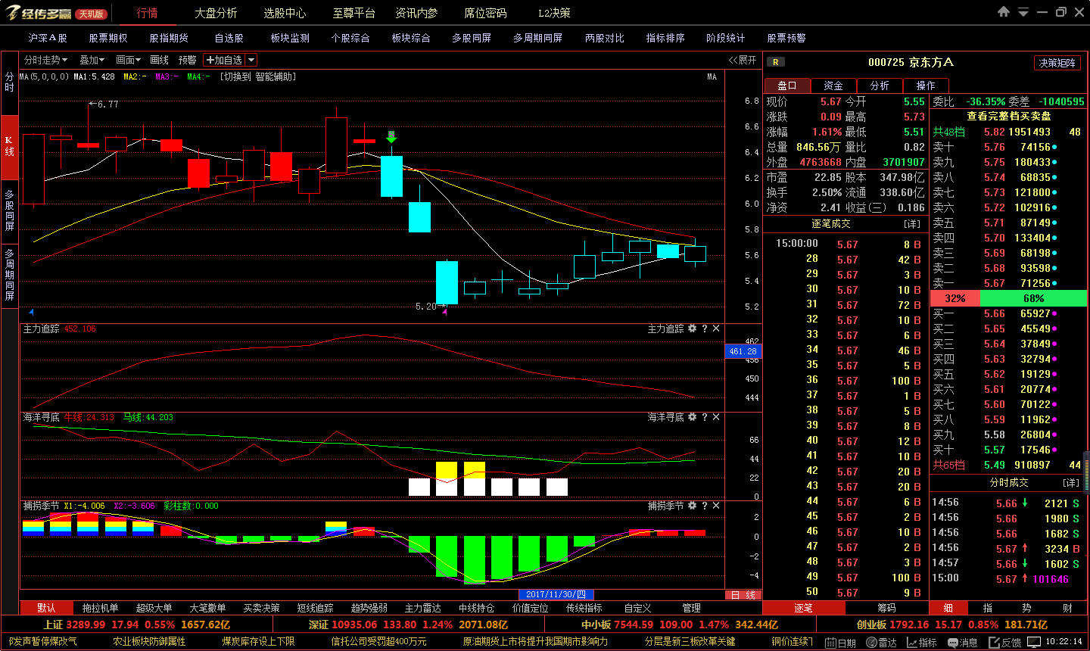Open 分时成交 details link [详]

[x=1071, y=482]
